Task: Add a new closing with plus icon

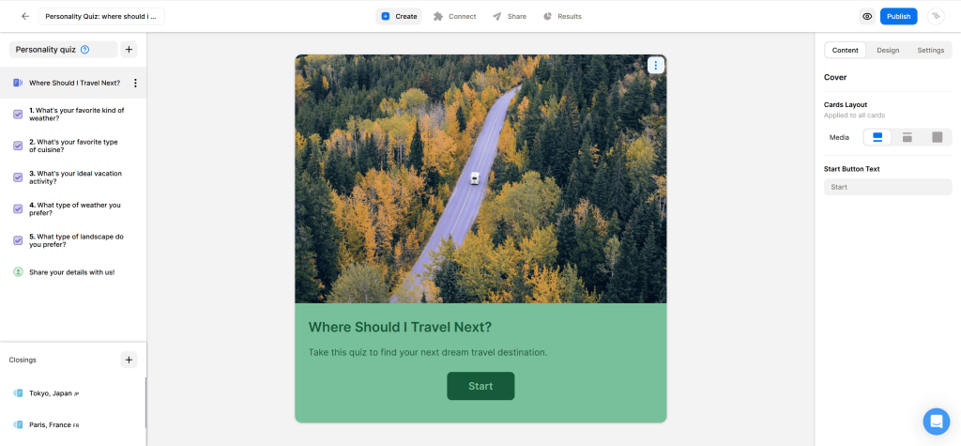Action: 129,361
